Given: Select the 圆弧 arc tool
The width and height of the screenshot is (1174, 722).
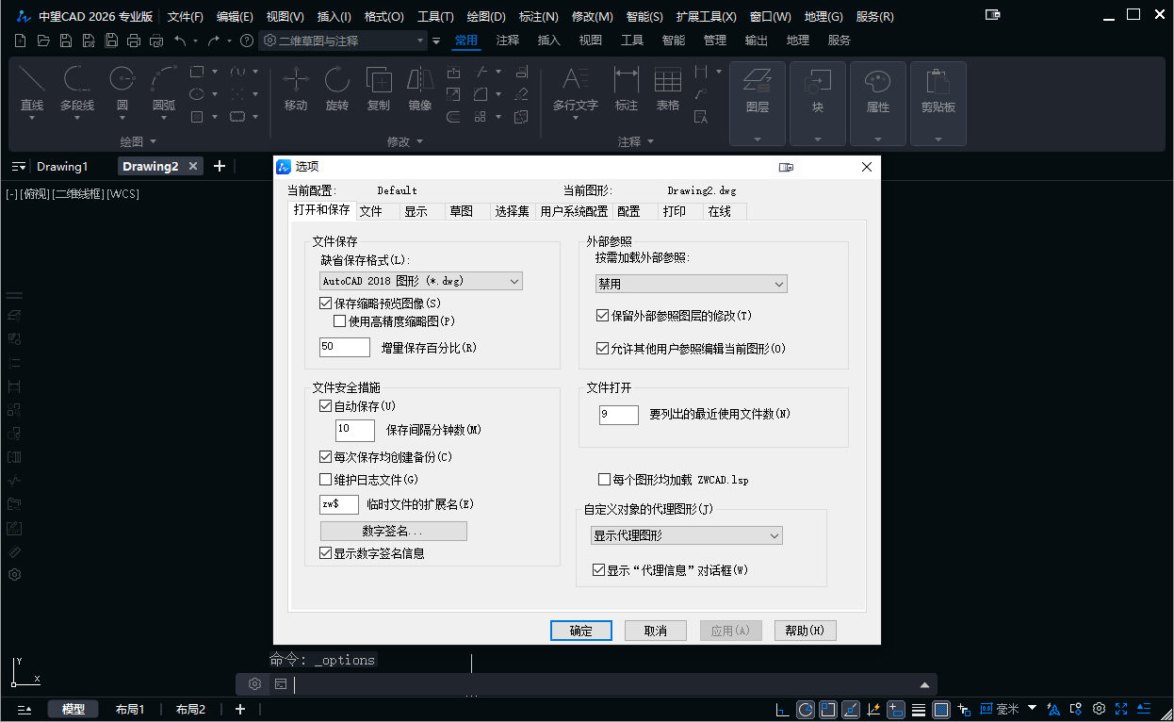Looking at the screenshot, I should [x=164, y=90].
